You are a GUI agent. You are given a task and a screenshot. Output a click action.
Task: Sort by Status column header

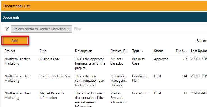tap(159, 51)
